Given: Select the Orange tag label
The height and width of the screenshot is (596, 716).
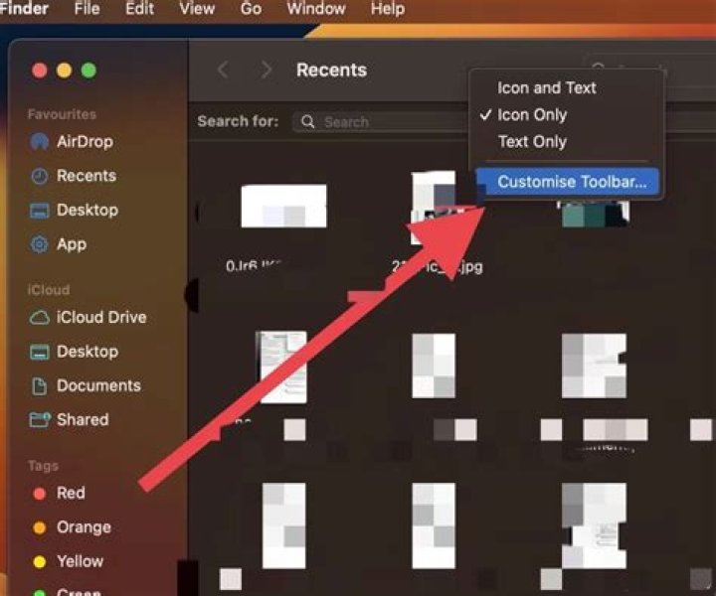Looking at the screenshot, I should coord(84,527).
